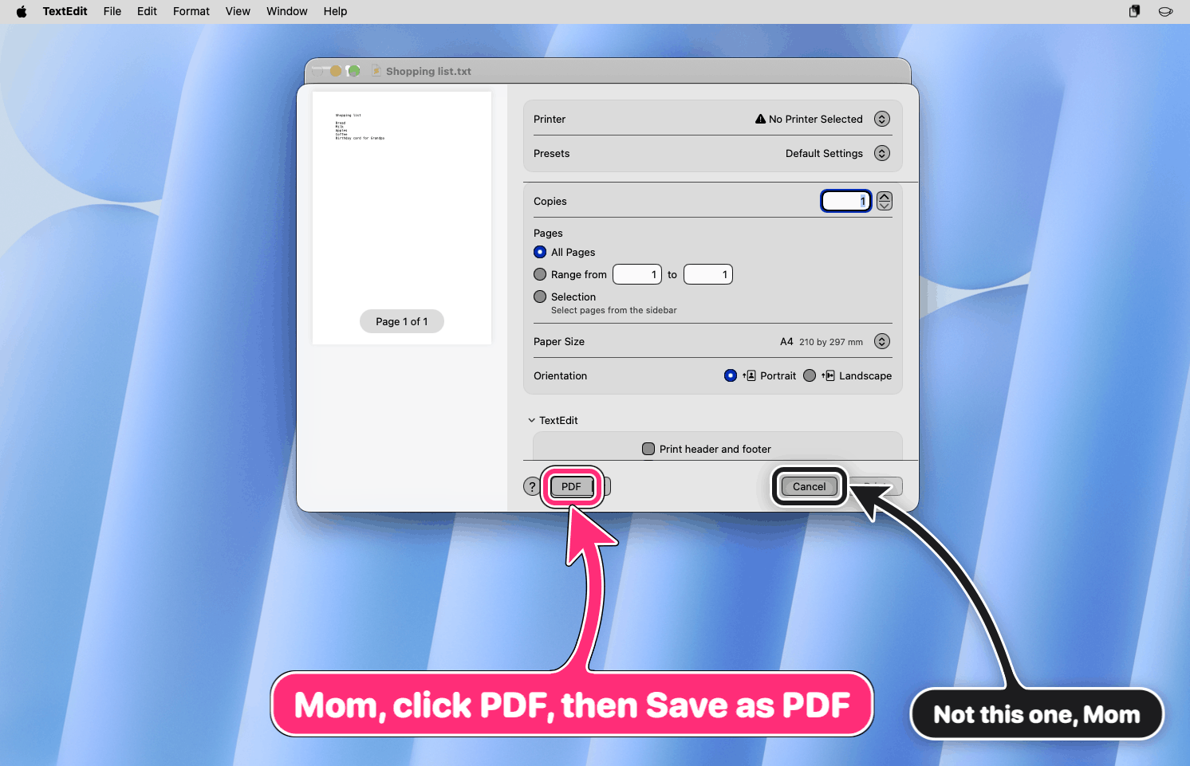
Task: Open the Presets Default Settings dropdown
Action: 882,153
